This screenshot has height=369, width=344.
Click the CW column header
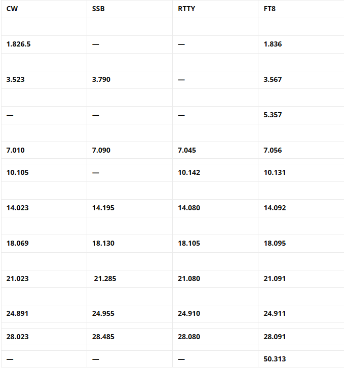(12, 9)
